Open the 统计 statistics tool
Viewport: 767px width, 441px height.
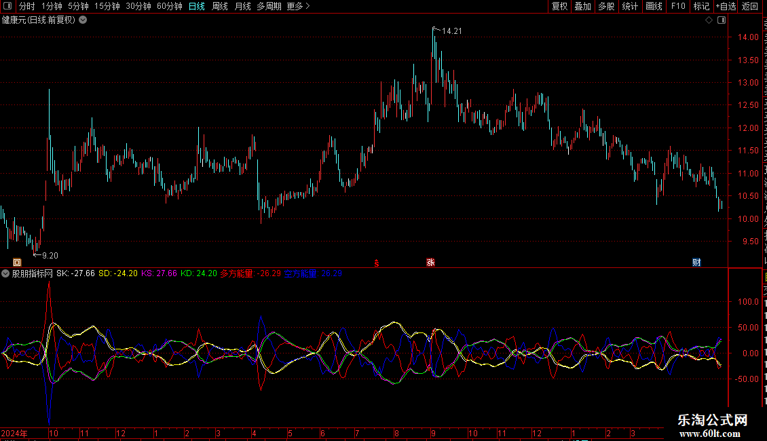tap(630, 6)
